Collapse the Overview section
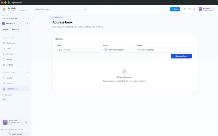The height and width of the screenshot is (136, 218). pyautogui.click(x=16, y=38)
